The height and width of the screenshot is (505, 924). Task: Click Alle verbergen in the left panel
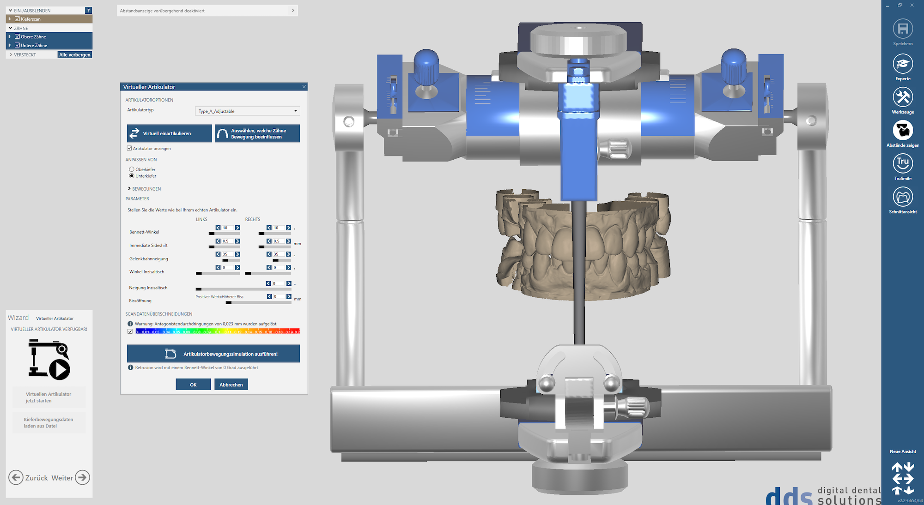[x=74, y=54]
